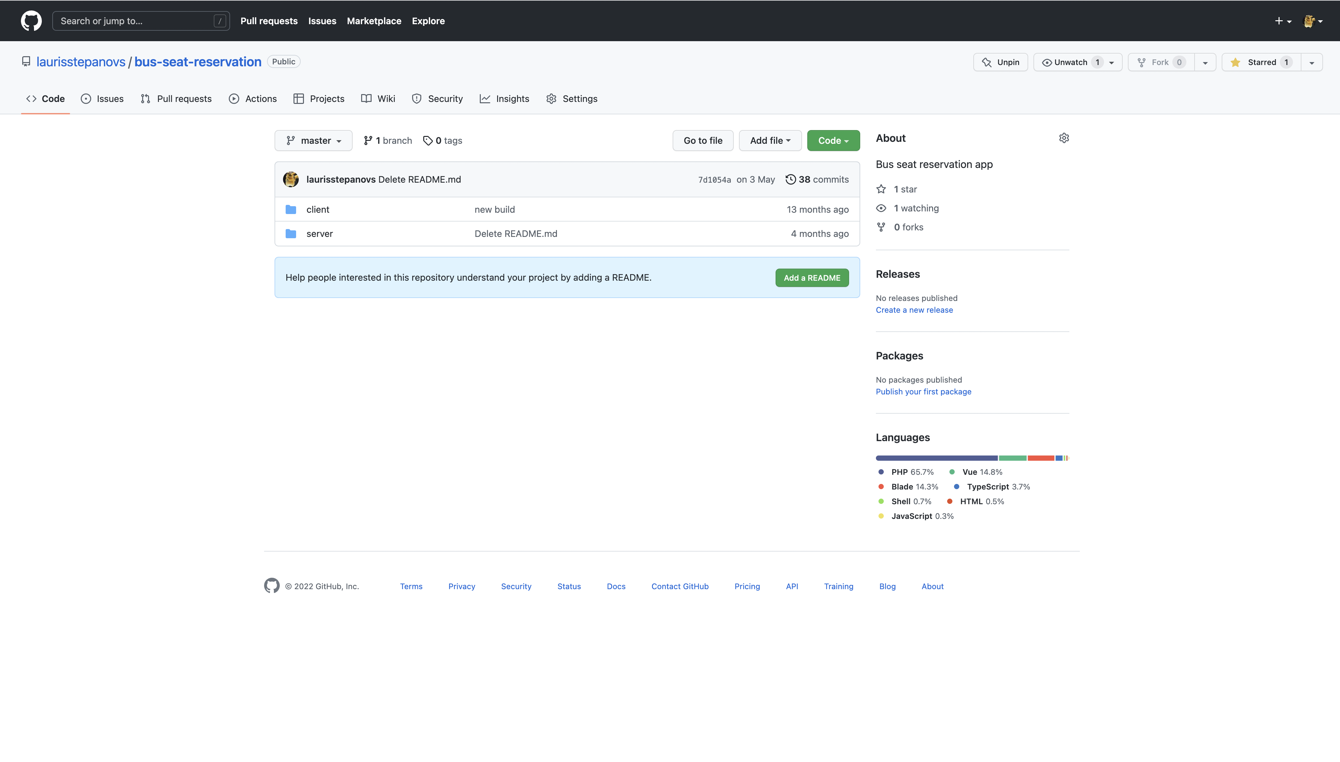Open the Projects tab
Image resolution: width=1340 pixels, height=762 pixels.
[319, 98]
